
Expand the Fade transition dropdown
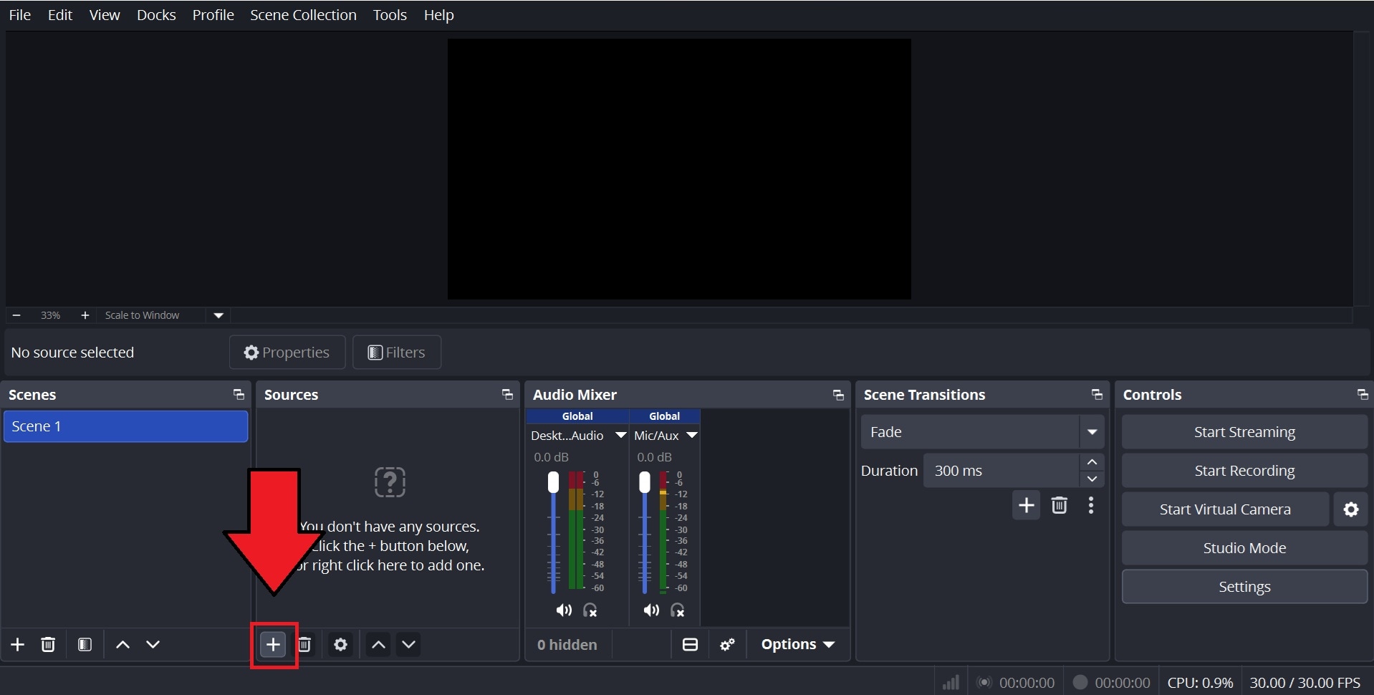tap(1092, 432)
